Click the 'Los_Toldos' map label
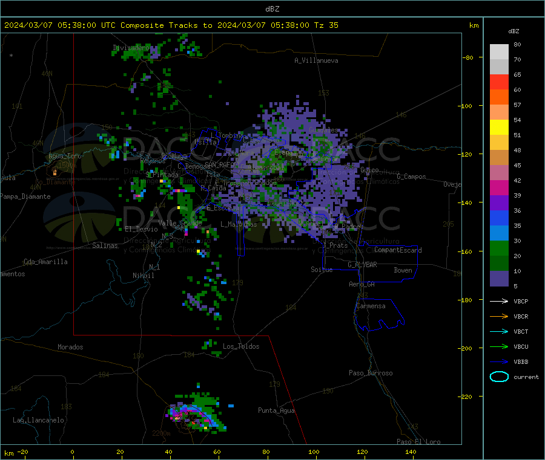Image resolution: width=545 pixels, height=460 pixels. coord(241,346)
